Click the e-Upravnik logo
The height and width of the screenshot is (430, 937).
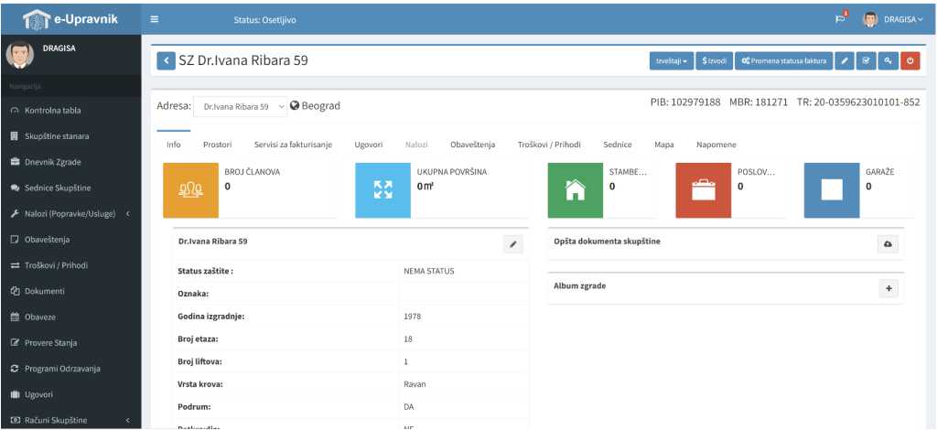coord(70,18)
